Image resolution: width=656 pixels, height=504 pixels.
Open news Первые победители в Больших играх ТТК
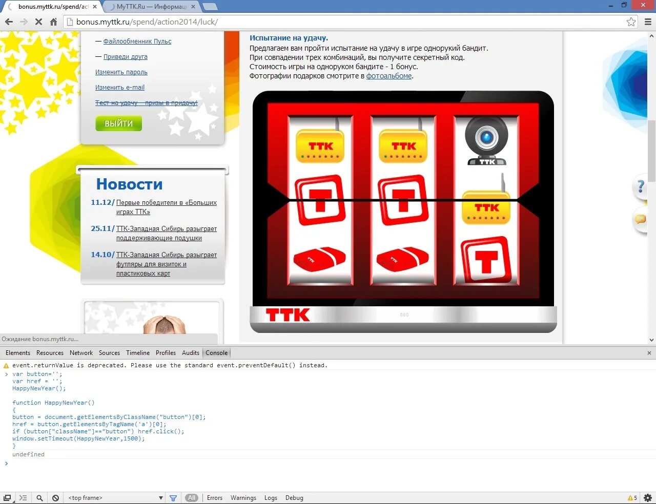pyautogui.click(x=166, y=207)
